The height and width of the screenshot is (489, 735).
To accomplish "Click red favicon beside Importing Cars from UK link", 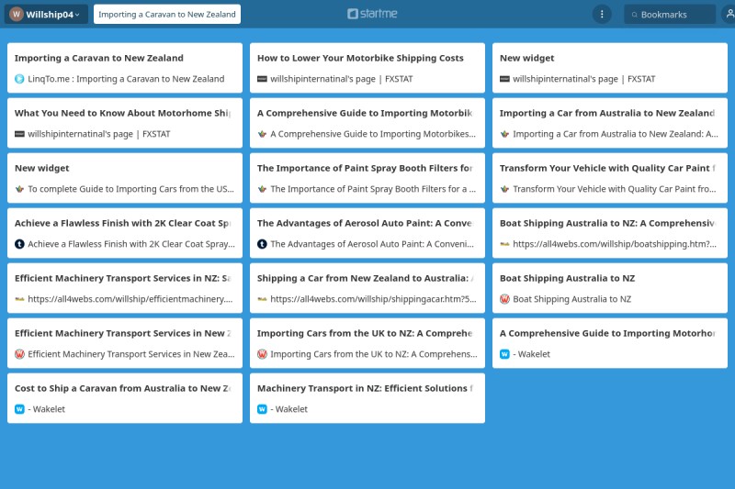I will (262, 354).
